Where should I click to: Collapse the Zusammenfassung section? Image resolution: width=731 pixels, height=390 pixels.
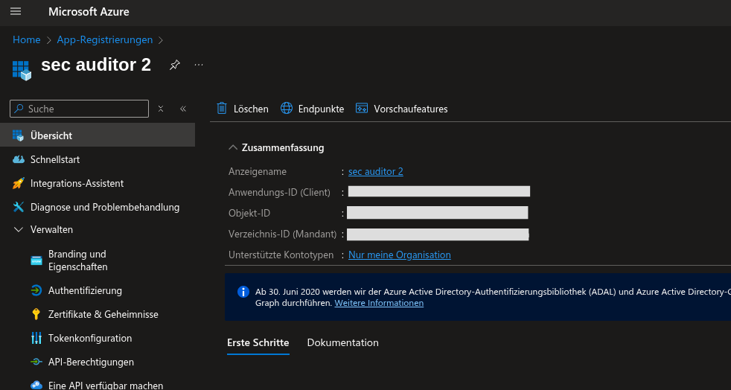point(234,147)
